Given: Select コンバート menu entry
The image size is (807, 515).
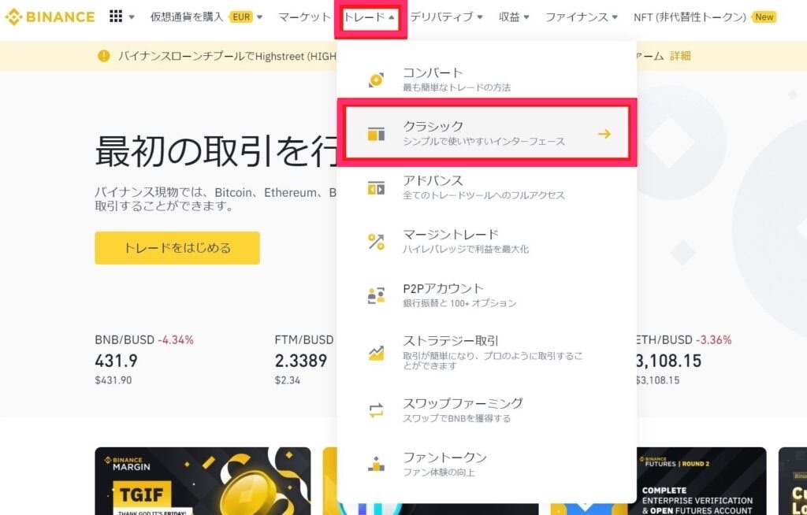Looking at the screenshot, I should [487, 80].
